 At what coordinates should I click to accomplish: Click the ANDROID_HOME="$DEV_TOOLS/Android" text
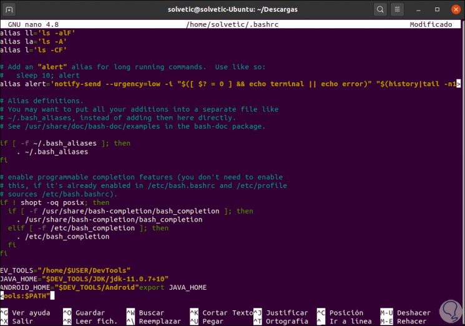pos(69,287)
